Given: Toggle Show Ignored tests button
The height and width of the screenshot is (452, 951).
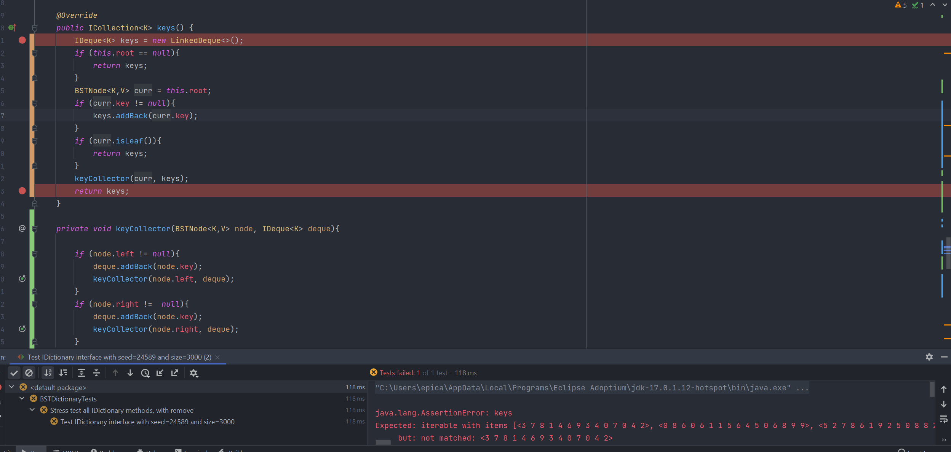Looking at the screenshot, I should click(x=29, y=373).
